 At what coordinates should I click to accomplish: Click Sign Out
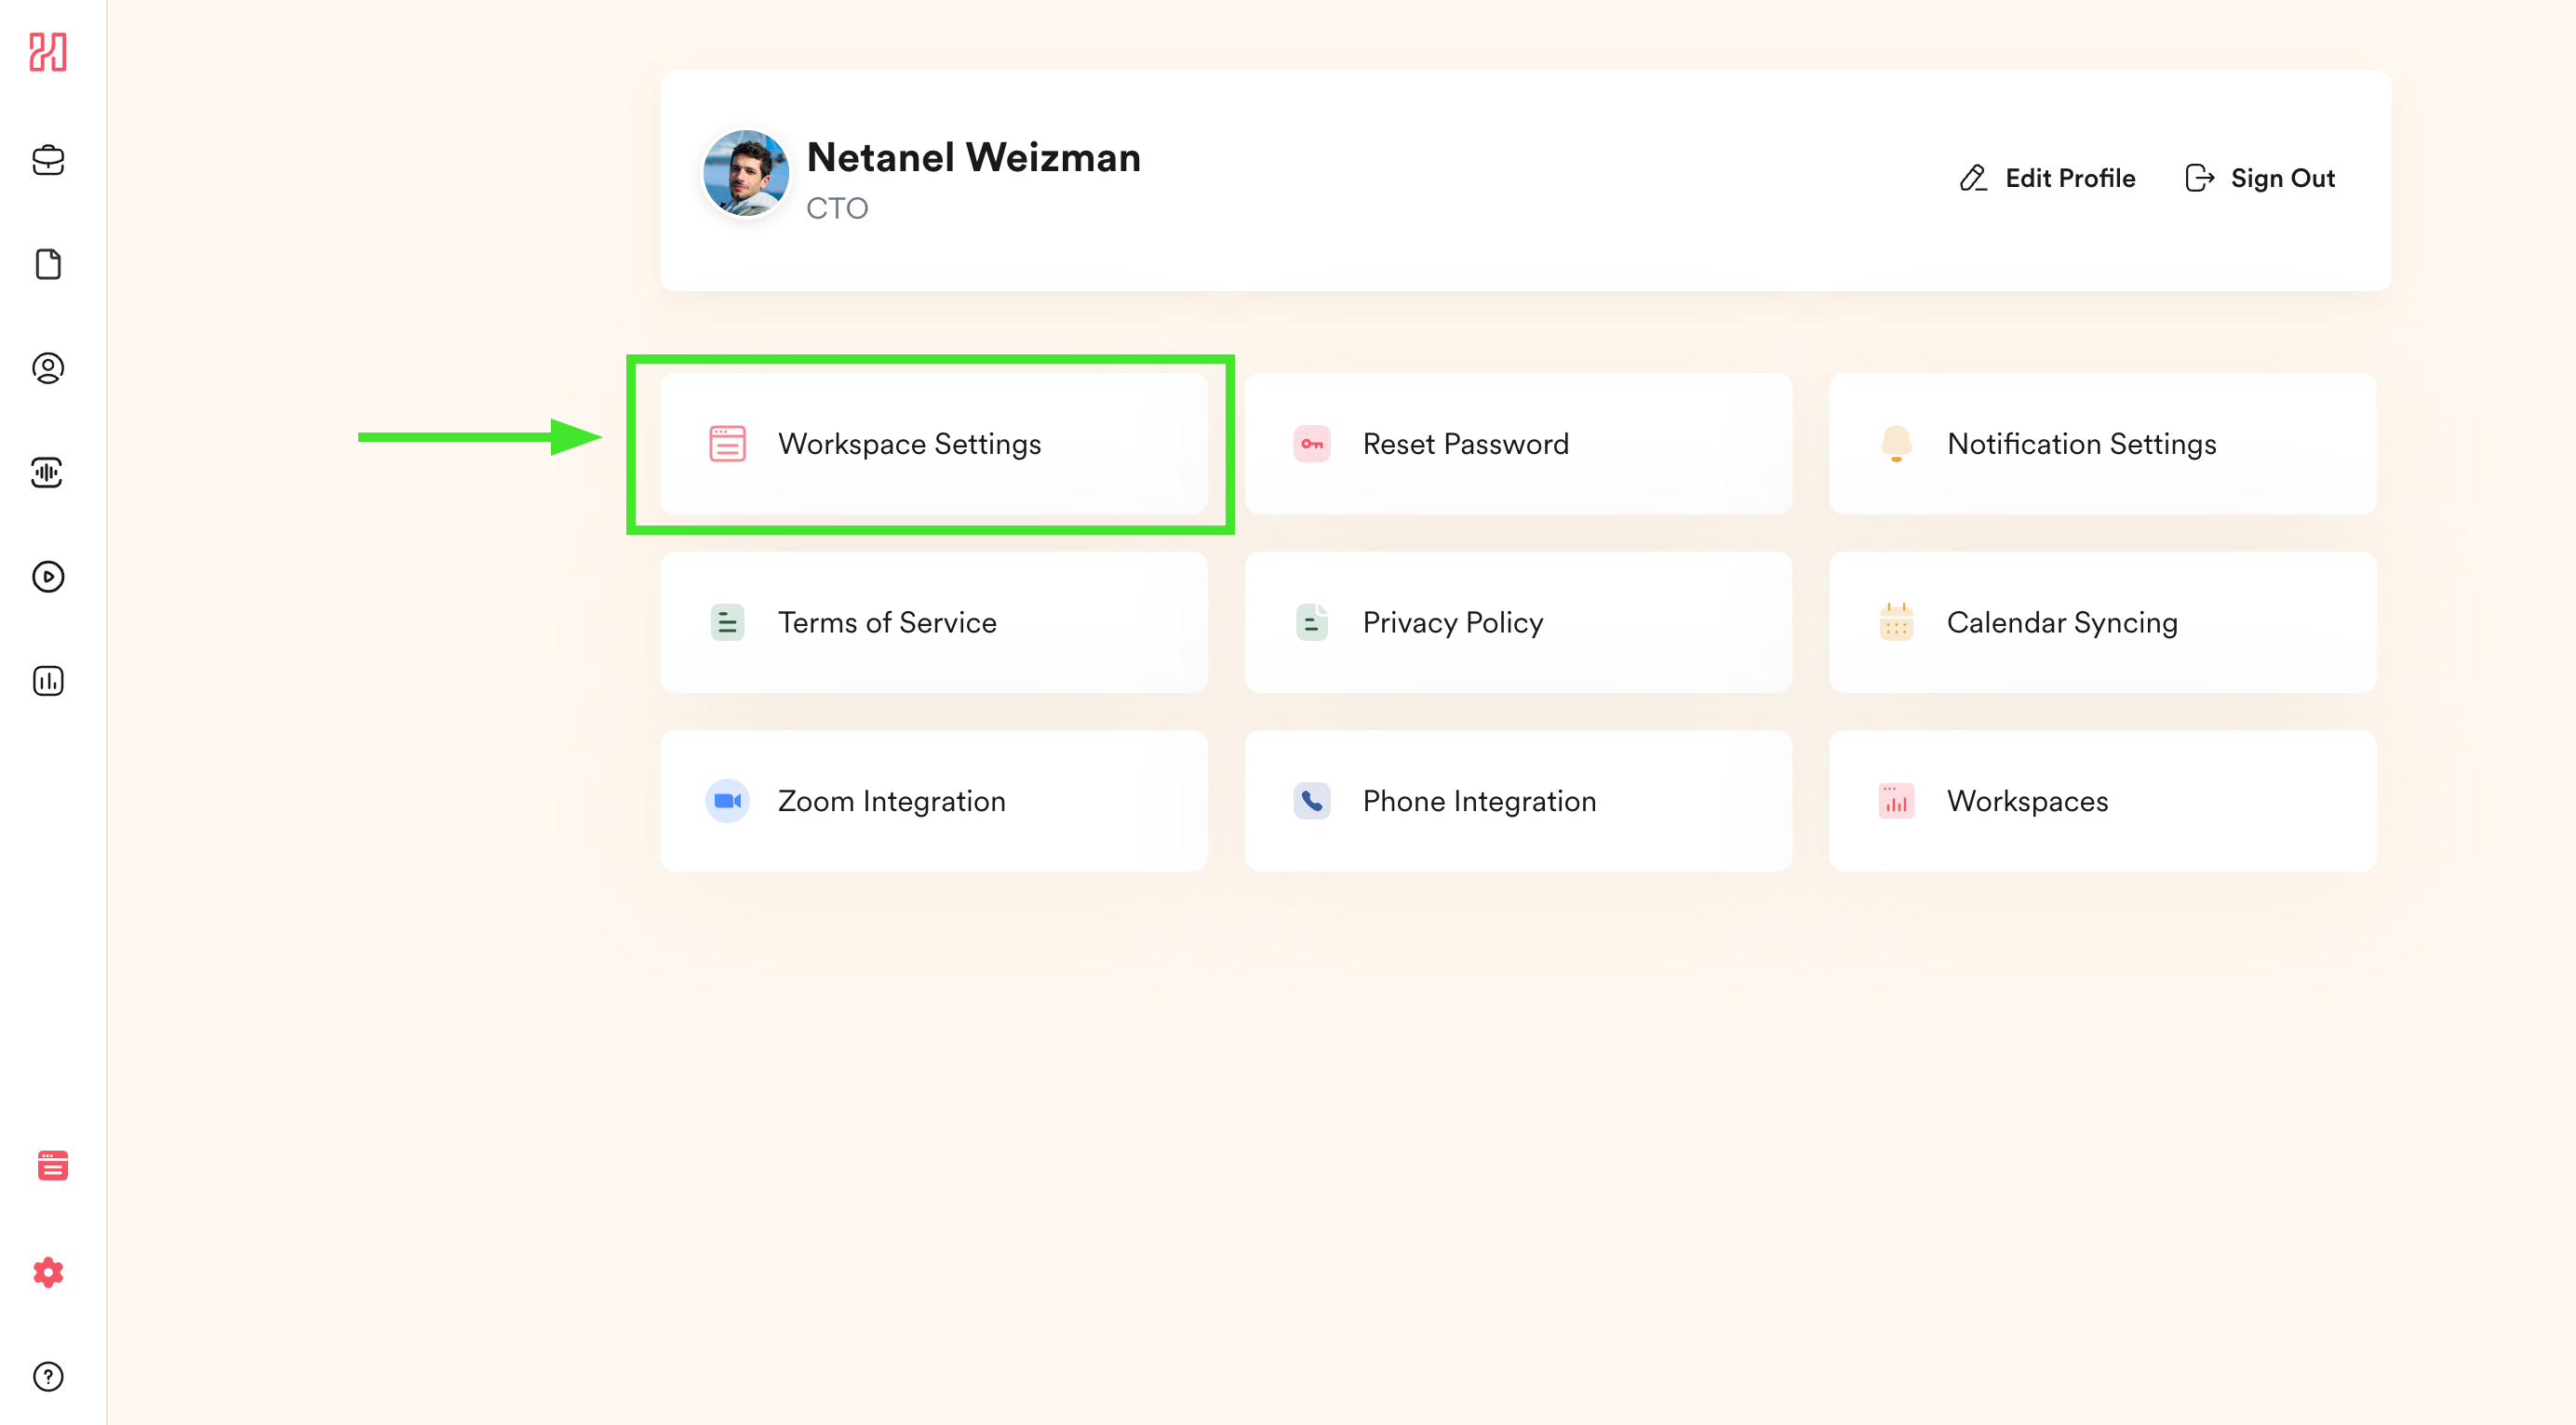point(2260,178)
